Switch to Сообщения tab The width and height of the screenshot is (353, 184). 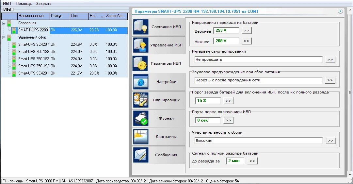point(159,155)
